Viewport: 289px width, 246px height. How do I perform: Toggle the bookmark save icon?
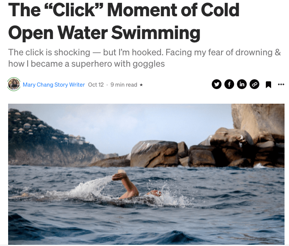tap(268, 85)
